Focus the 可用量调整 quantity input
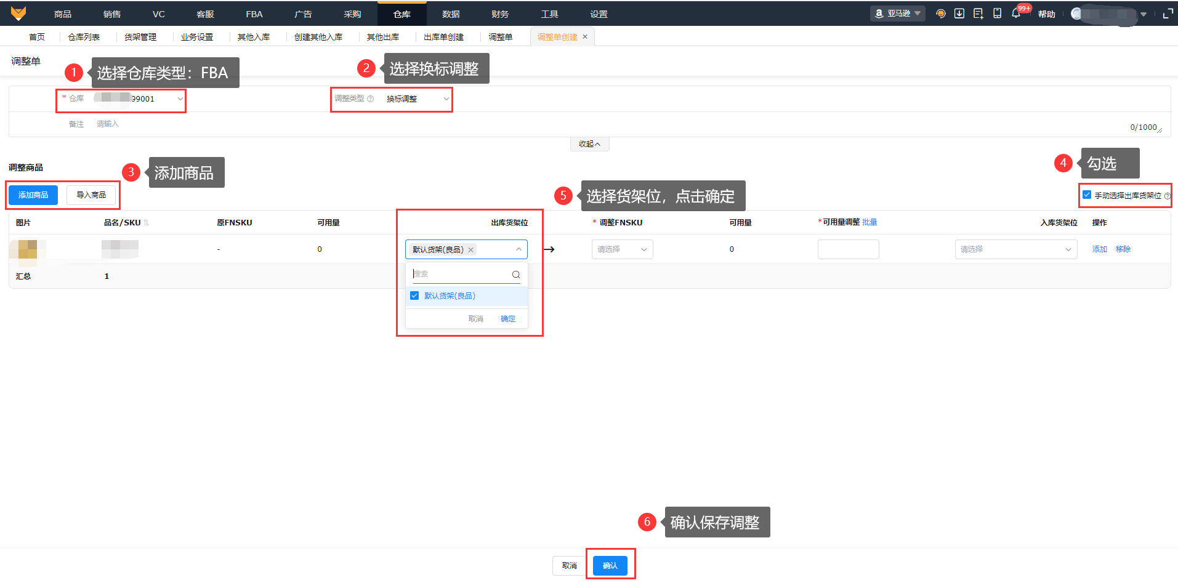The height and width of the screenshot is (583, 1178). pyautogui.click(x=849, y=249)
